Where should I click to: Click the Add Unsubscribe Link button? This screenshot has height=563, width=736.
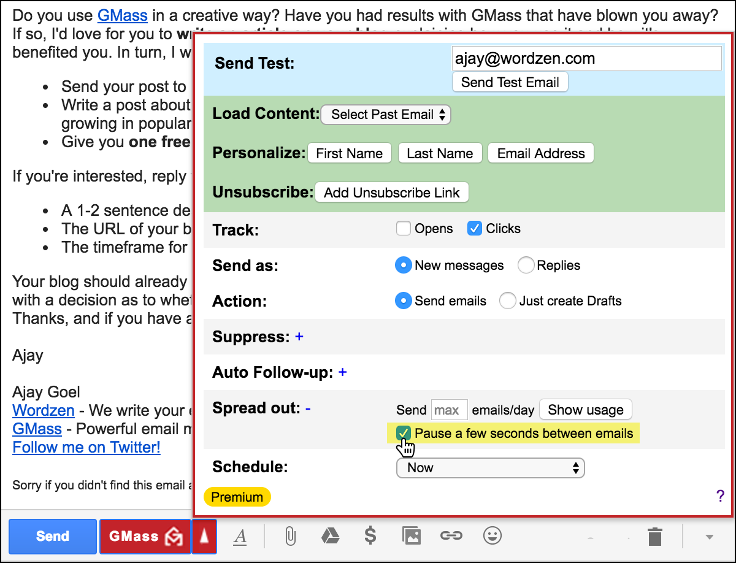pyautogui.click(x=391, y=193)
